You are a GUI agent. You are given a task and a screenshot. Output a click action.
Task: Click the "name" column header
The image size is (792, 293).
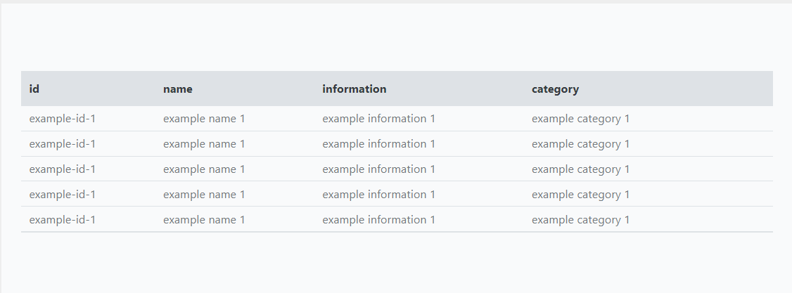[178, 89]
